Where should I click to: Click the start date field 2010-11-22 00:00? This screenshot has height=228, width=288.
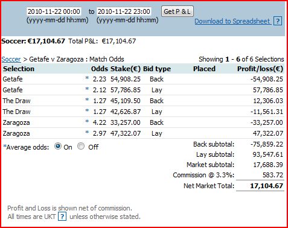pyautogui.click(x=54, y=11)
